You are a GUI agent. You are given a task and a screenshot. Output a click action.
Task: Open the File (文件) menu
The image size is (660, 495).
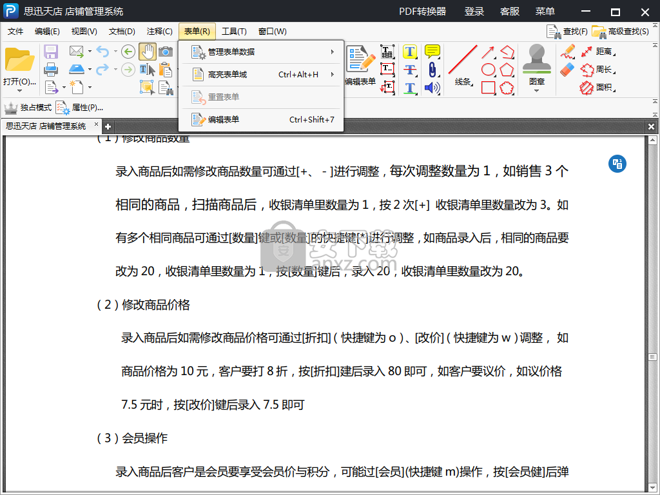tap(15, 32)
